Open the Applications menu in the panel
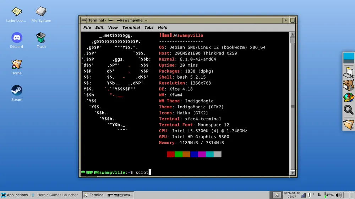 (x=15, y=195)
